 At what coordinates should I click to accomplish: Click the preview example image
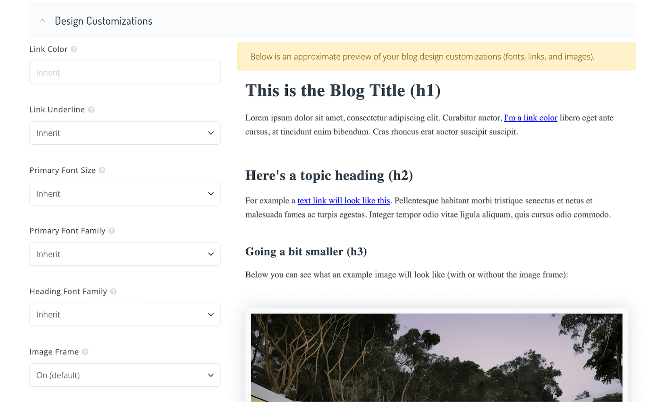437,358
